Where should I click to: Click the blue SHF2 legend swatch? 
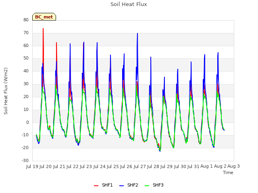click(x=121, y=186)
